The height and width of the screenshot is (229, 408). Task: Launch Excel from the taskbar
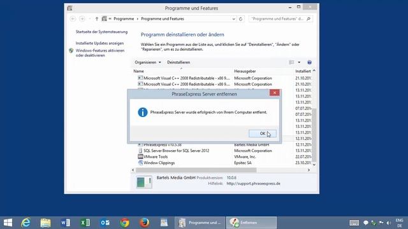click(x=85, y=223)
